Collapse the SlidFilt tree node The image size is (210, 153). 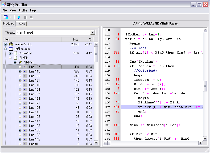(10, 58)
